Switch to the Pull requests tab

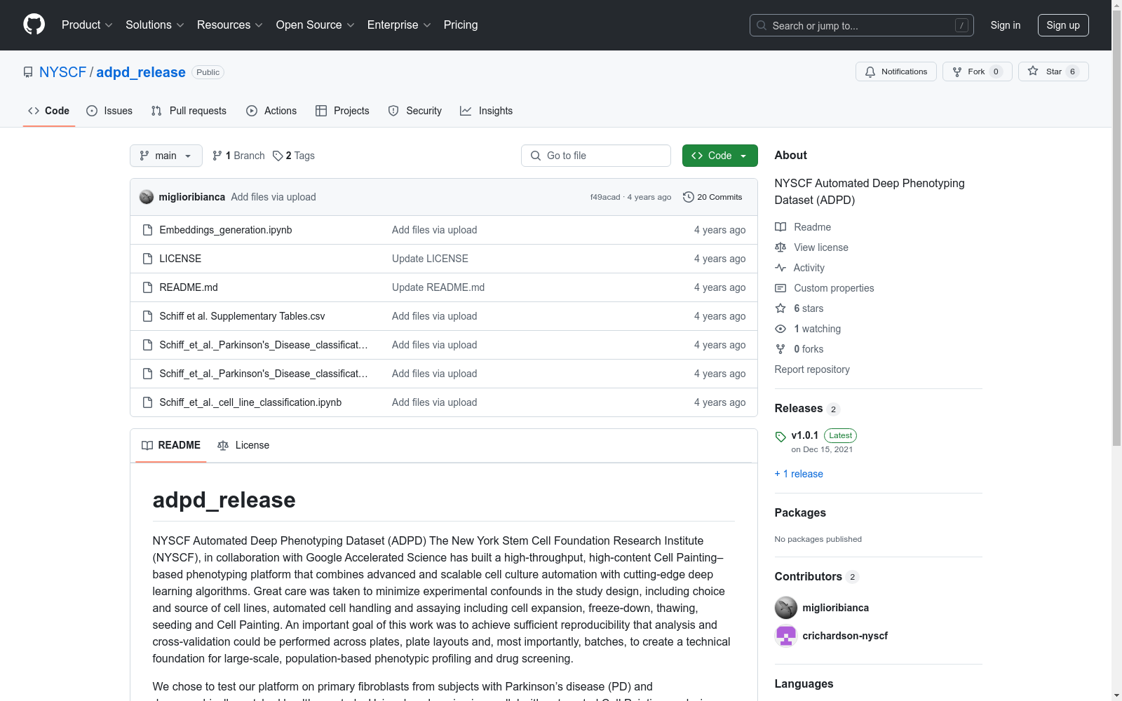click(x=189, y=111)
